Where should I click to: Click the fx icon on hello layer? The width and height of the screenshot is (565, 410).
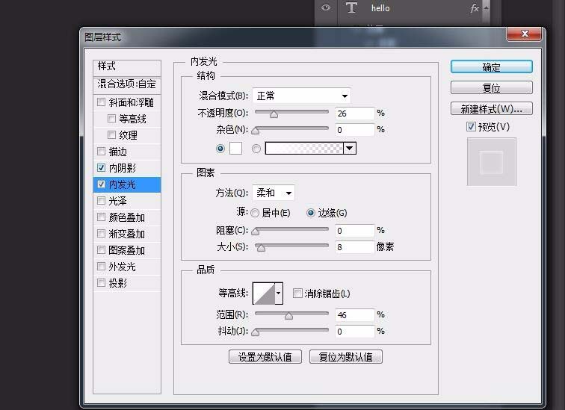coord(475,8)
